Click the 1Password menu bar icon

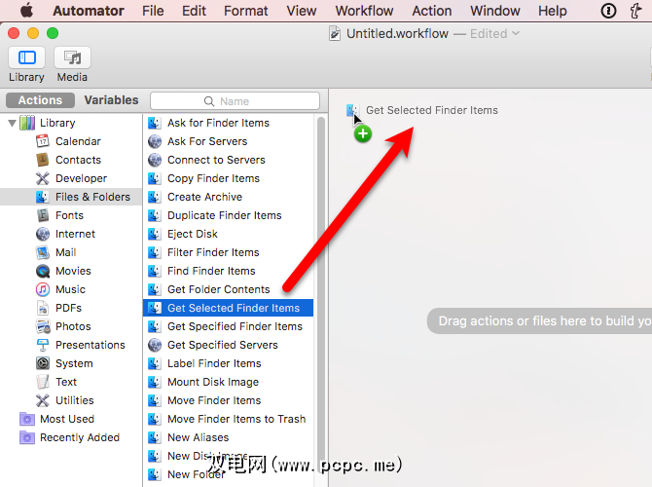pyautogui.click(x=608, y=11)
